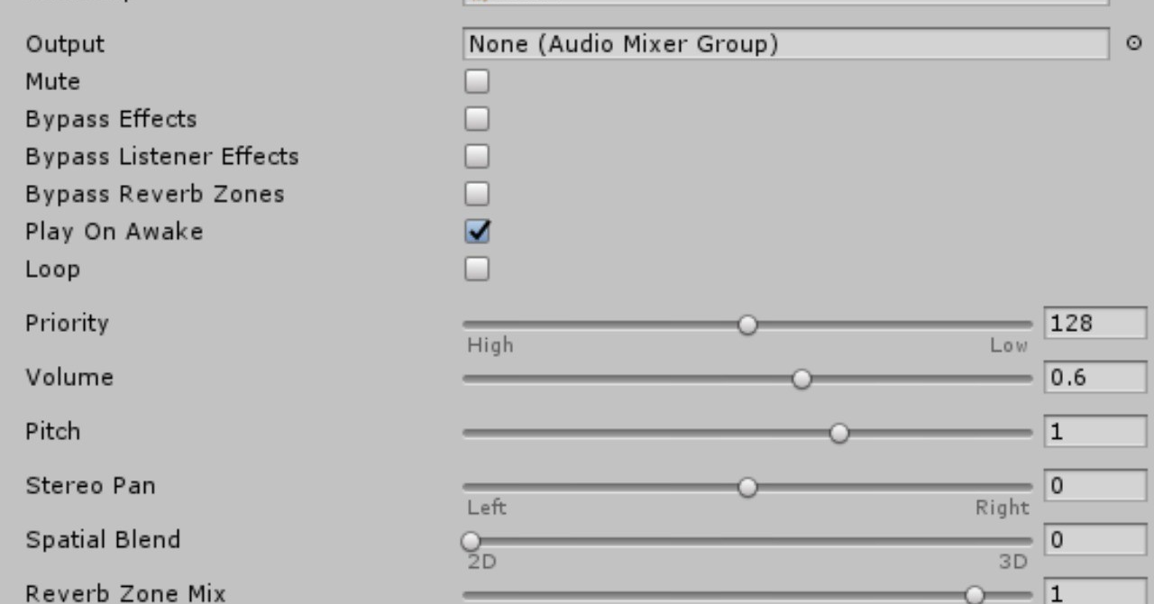Screen dimensions: 1154x604
Task: Turn on the Loop checkbox
Action: [x=477, y=269]
